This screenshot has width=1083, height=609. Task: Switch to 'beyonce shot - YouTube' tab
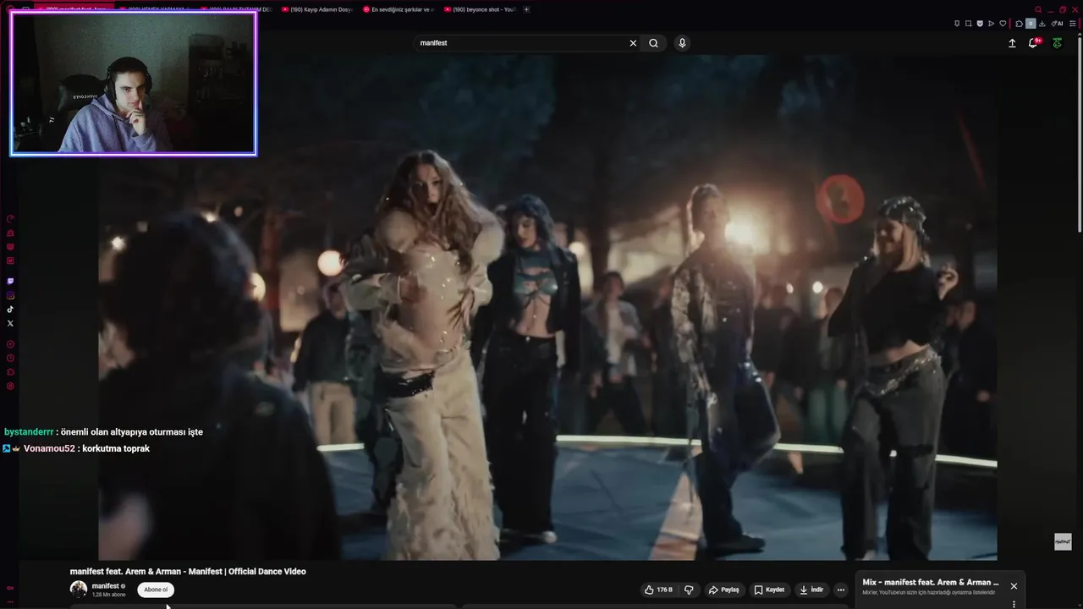(478, 9)
